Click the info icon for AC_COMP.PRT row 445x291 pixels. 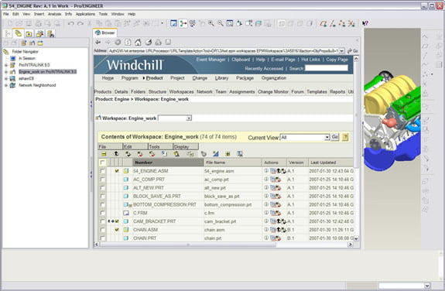266,179
